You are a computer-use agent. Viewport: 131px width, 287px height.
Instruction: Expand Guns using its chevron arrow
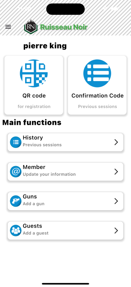pyautogui.click(x=116, y=201)
